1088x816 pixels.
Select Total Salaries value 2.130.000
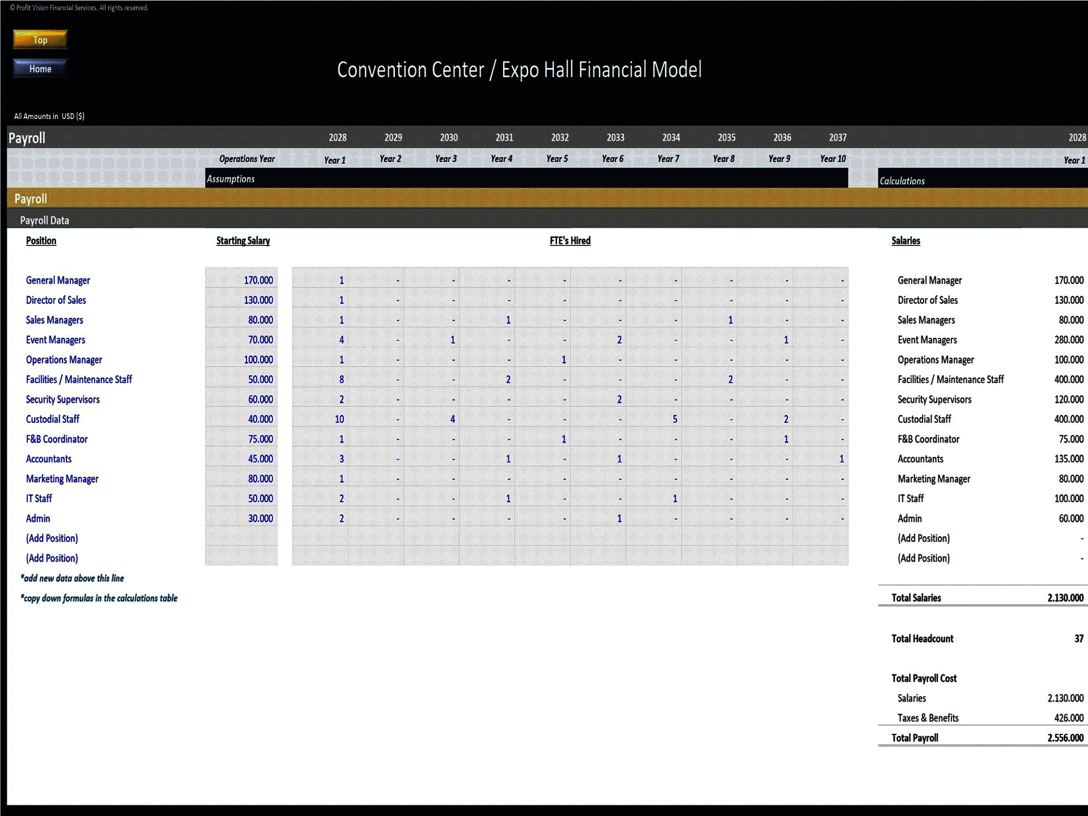[1065, 597]
